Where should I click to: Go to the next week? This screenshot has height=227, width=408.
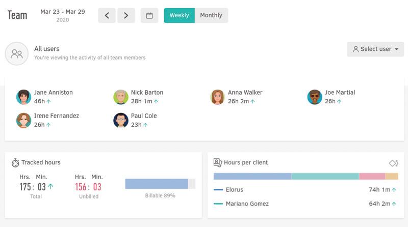pos(126,15)
